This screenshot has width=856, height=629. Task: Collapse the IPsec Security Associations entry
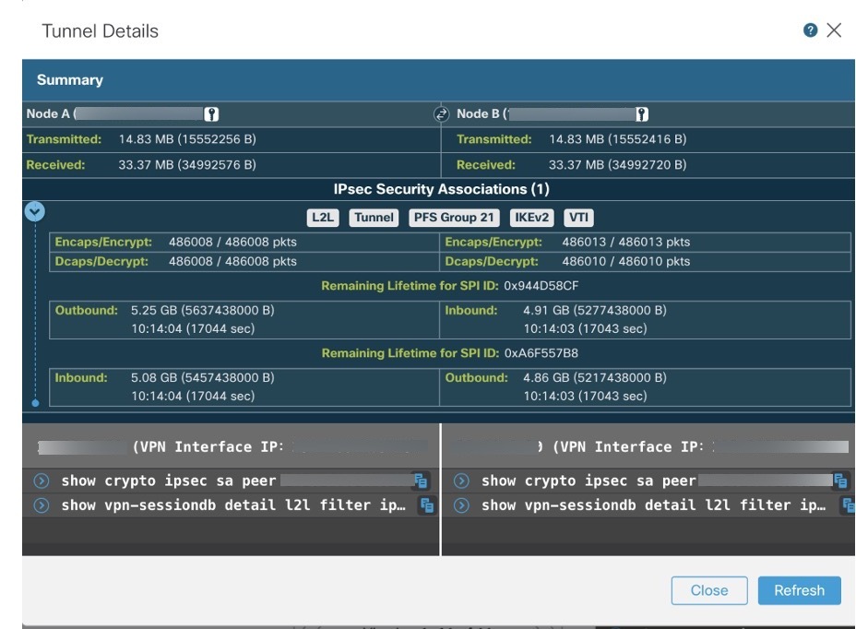pyautogui.click(x=34, y=210)
